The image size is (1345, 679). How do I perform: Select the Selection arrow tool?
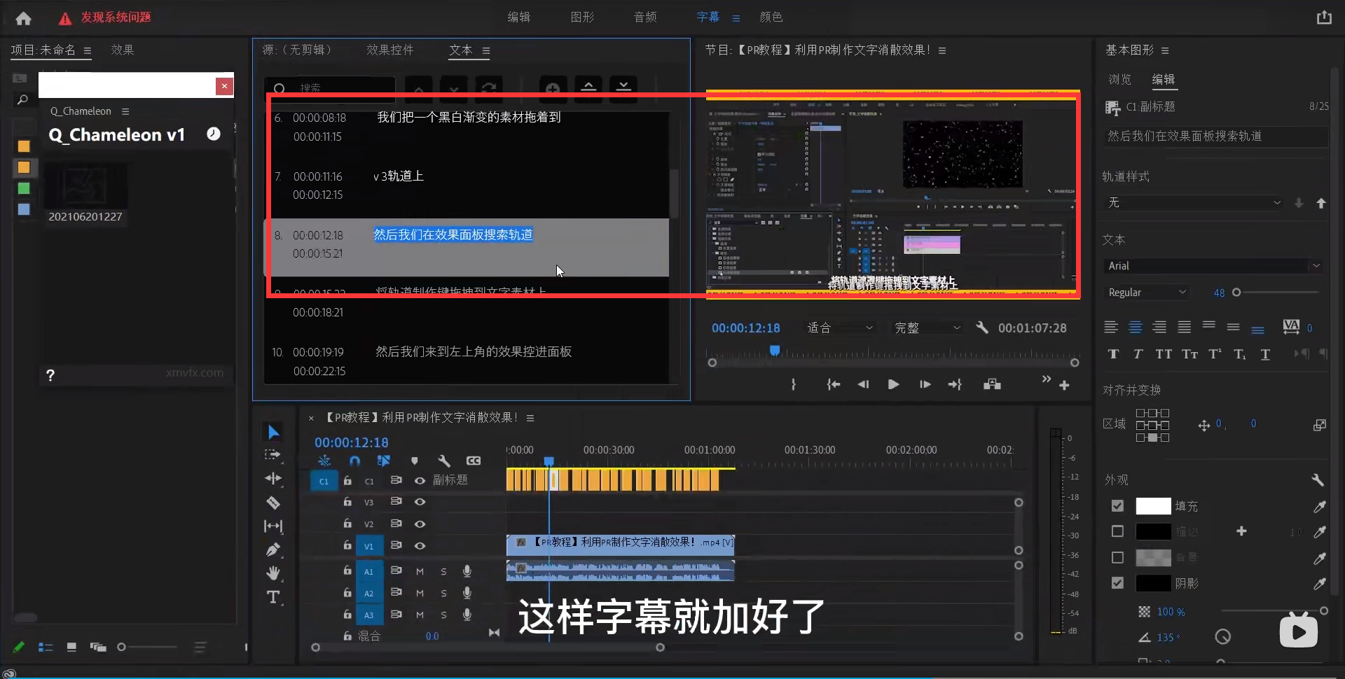pos(273,432)
